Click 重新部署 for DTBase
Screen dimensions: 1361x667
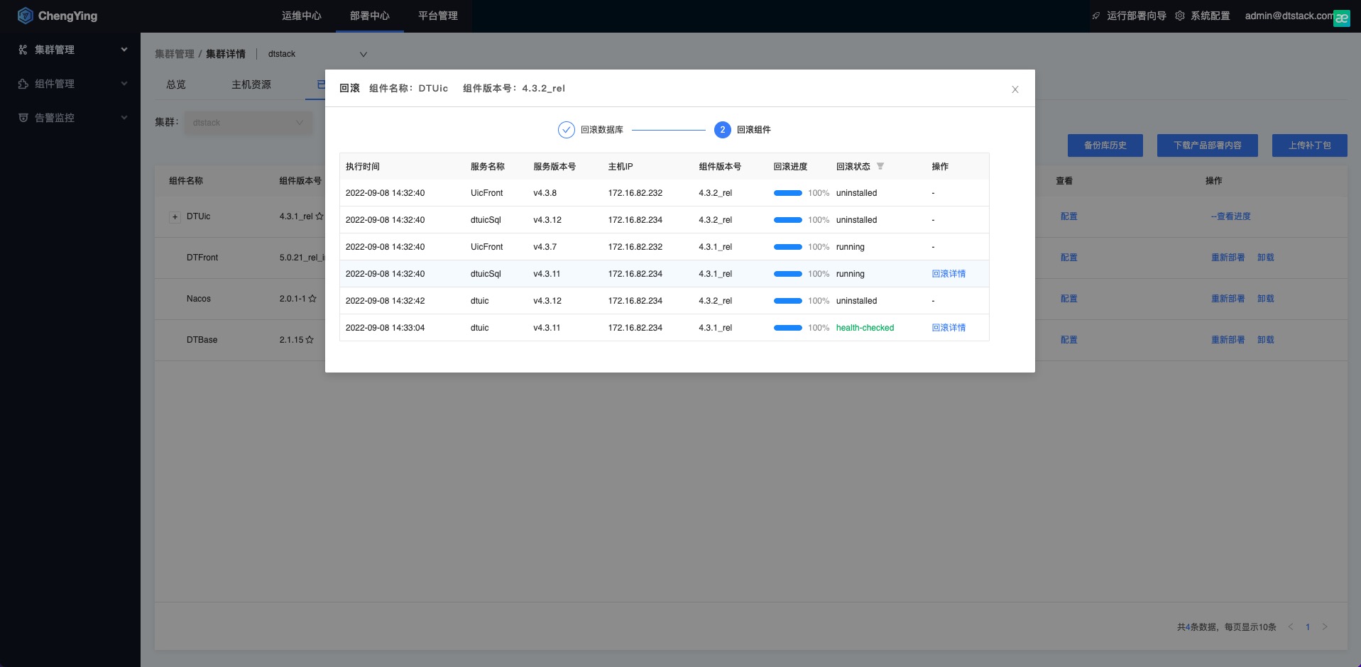pyautogui.click(x=1228, y=340)
